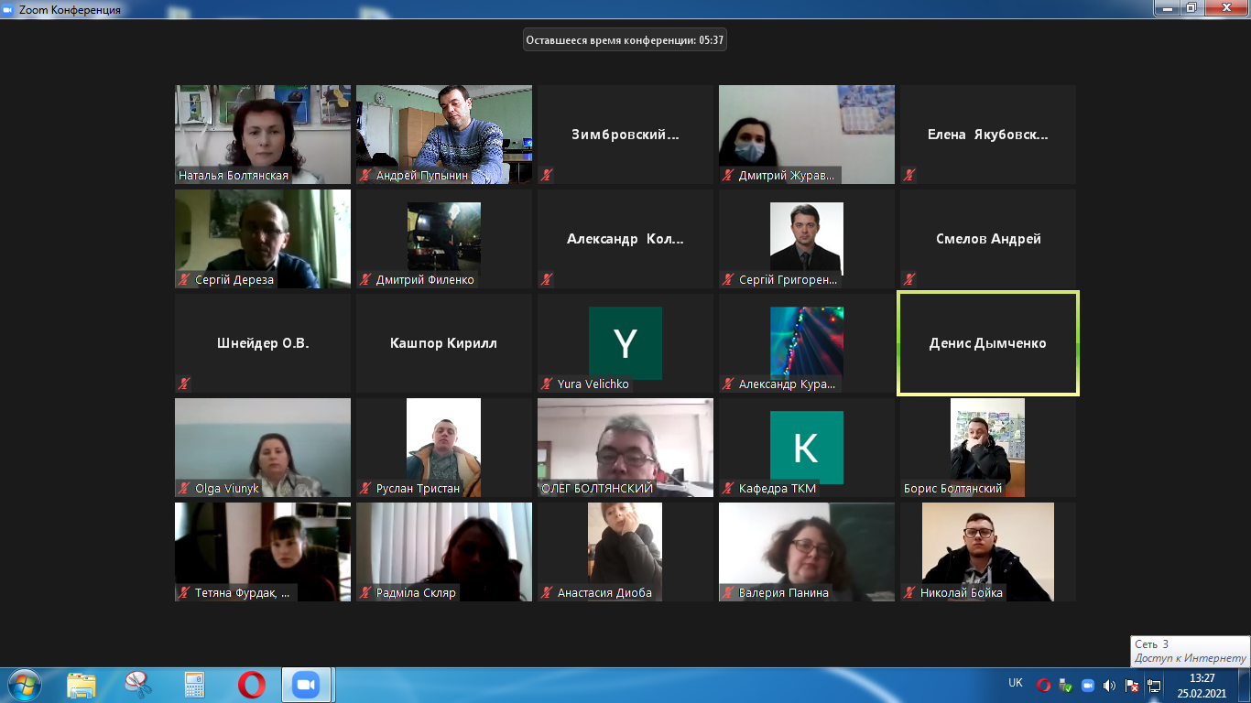Click the network connection icon in system tray
The image size is (1251, 703).
click(1154, 685)
